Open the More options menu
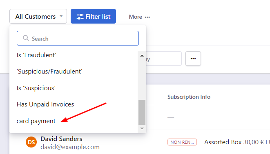The image size is (270, 154). point(139,17)
